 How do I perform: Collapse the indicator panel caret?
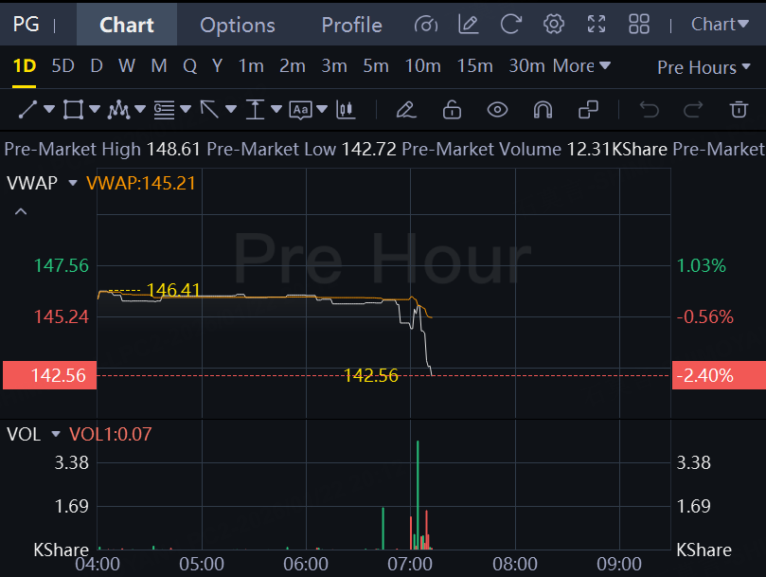(x=21, y=211)
